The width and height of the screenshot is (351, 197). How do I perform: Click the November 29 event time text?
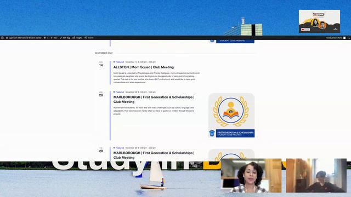(x=140, y=148)
